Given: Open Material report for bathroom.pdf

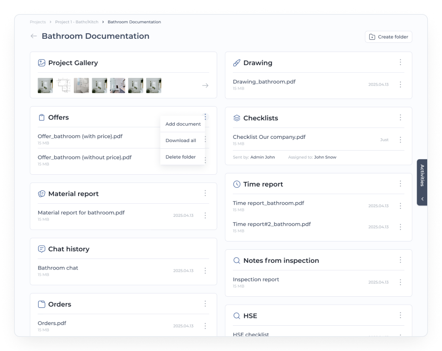Looking at the screenshot, I should (81, 213).
